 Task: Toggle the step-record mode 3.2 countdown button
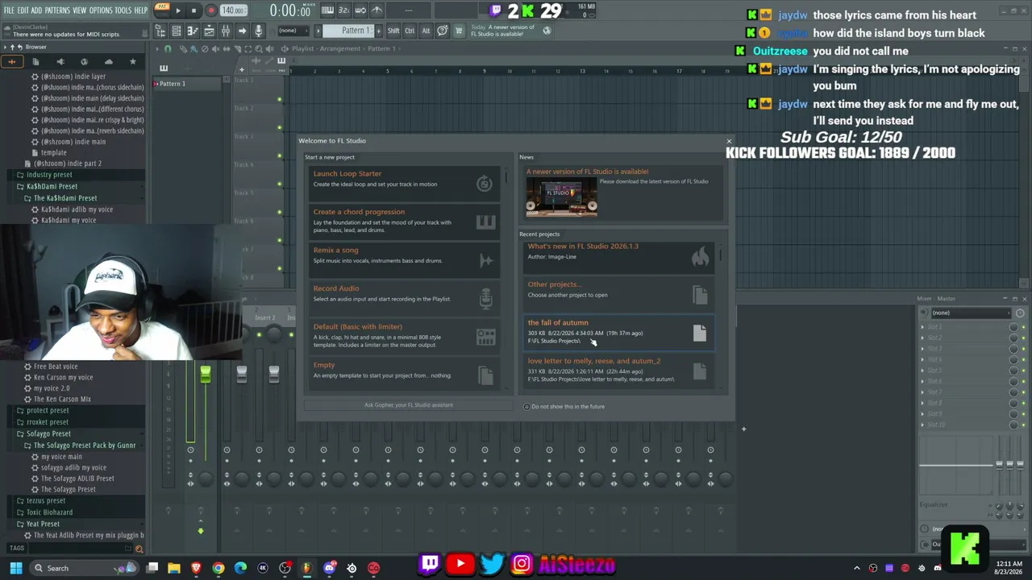[x=344, y=10]
